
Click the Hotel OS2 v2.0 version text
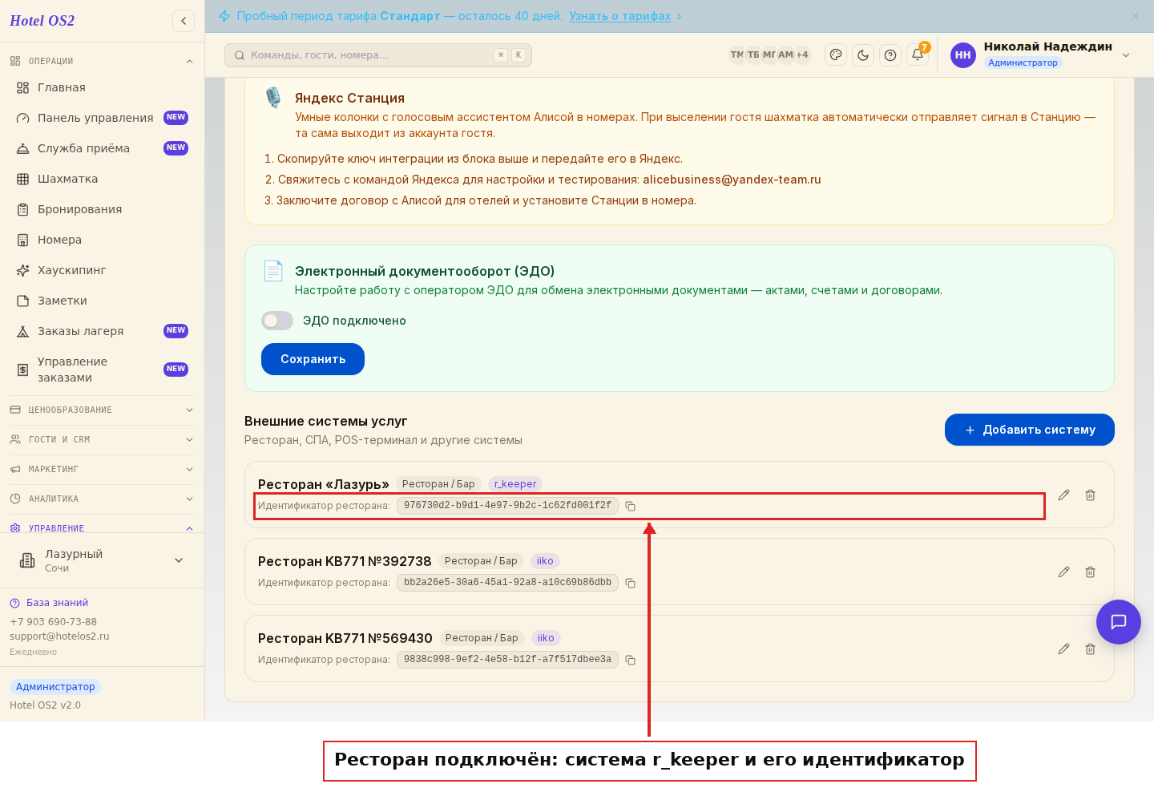(x=45, y=705)
